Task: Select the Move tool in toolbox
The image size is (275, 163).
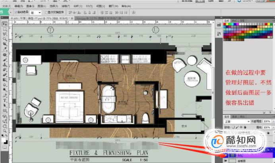Action: (x=4, y=24)
